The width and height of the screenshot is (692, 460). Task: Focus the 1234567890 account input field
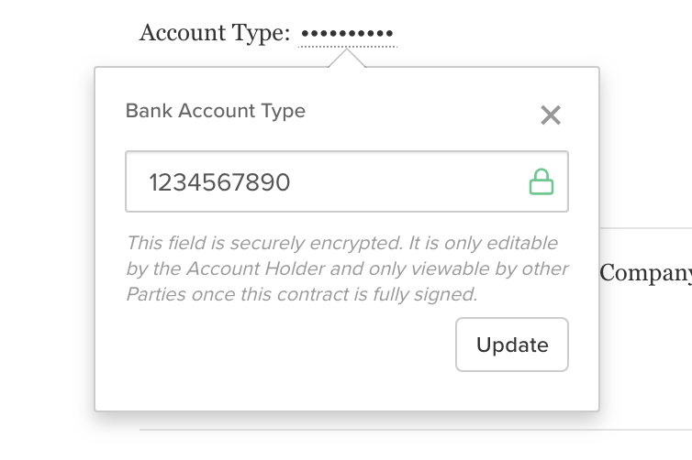coord(347,181)
